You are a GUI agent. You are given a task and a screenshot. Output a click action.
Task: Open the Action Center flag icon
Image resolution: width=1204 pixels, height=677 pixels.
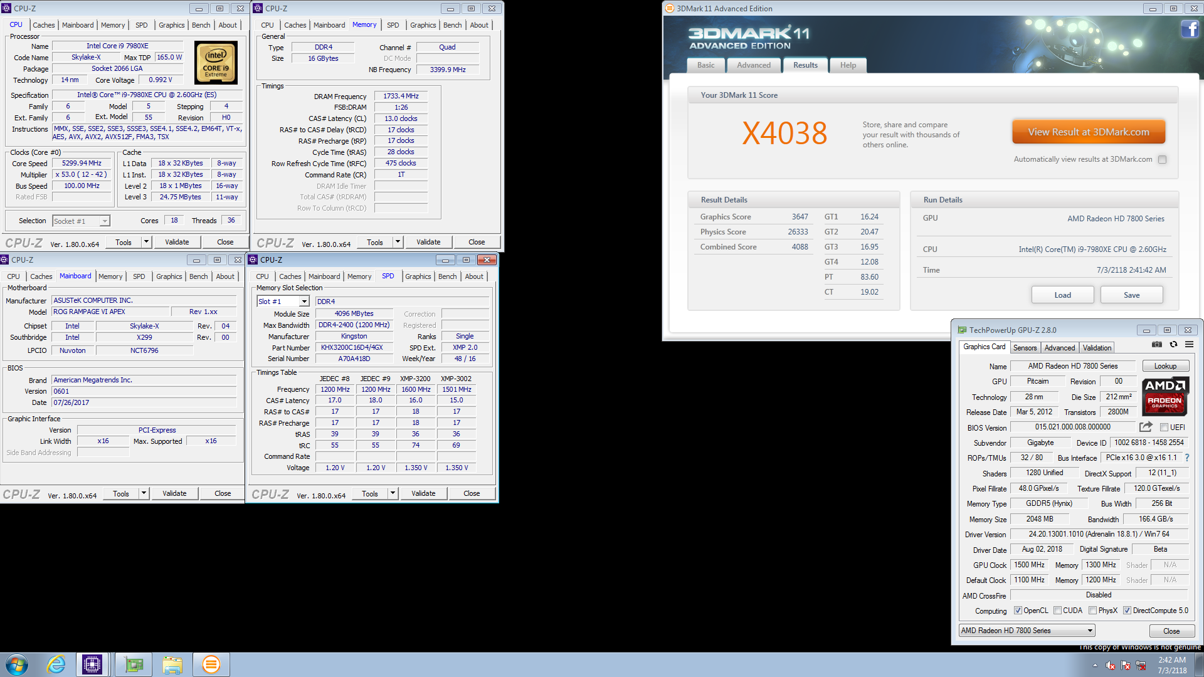[1126, 665]
